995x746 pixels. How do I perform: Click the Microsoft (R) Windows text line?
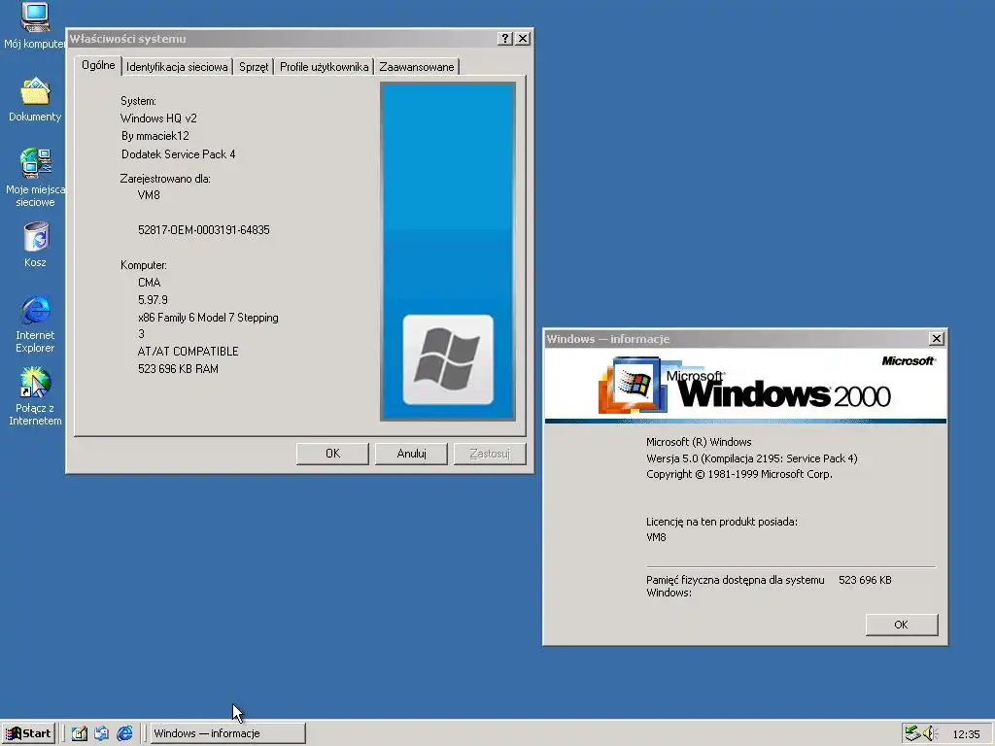(x=699, y=442)
